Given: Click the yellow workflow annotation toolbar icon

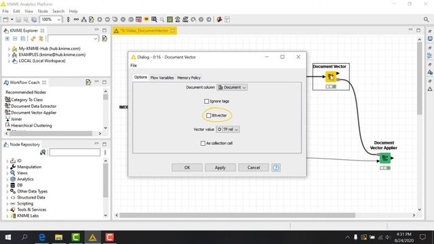Looking at the screenshot, I should (146, 19).
